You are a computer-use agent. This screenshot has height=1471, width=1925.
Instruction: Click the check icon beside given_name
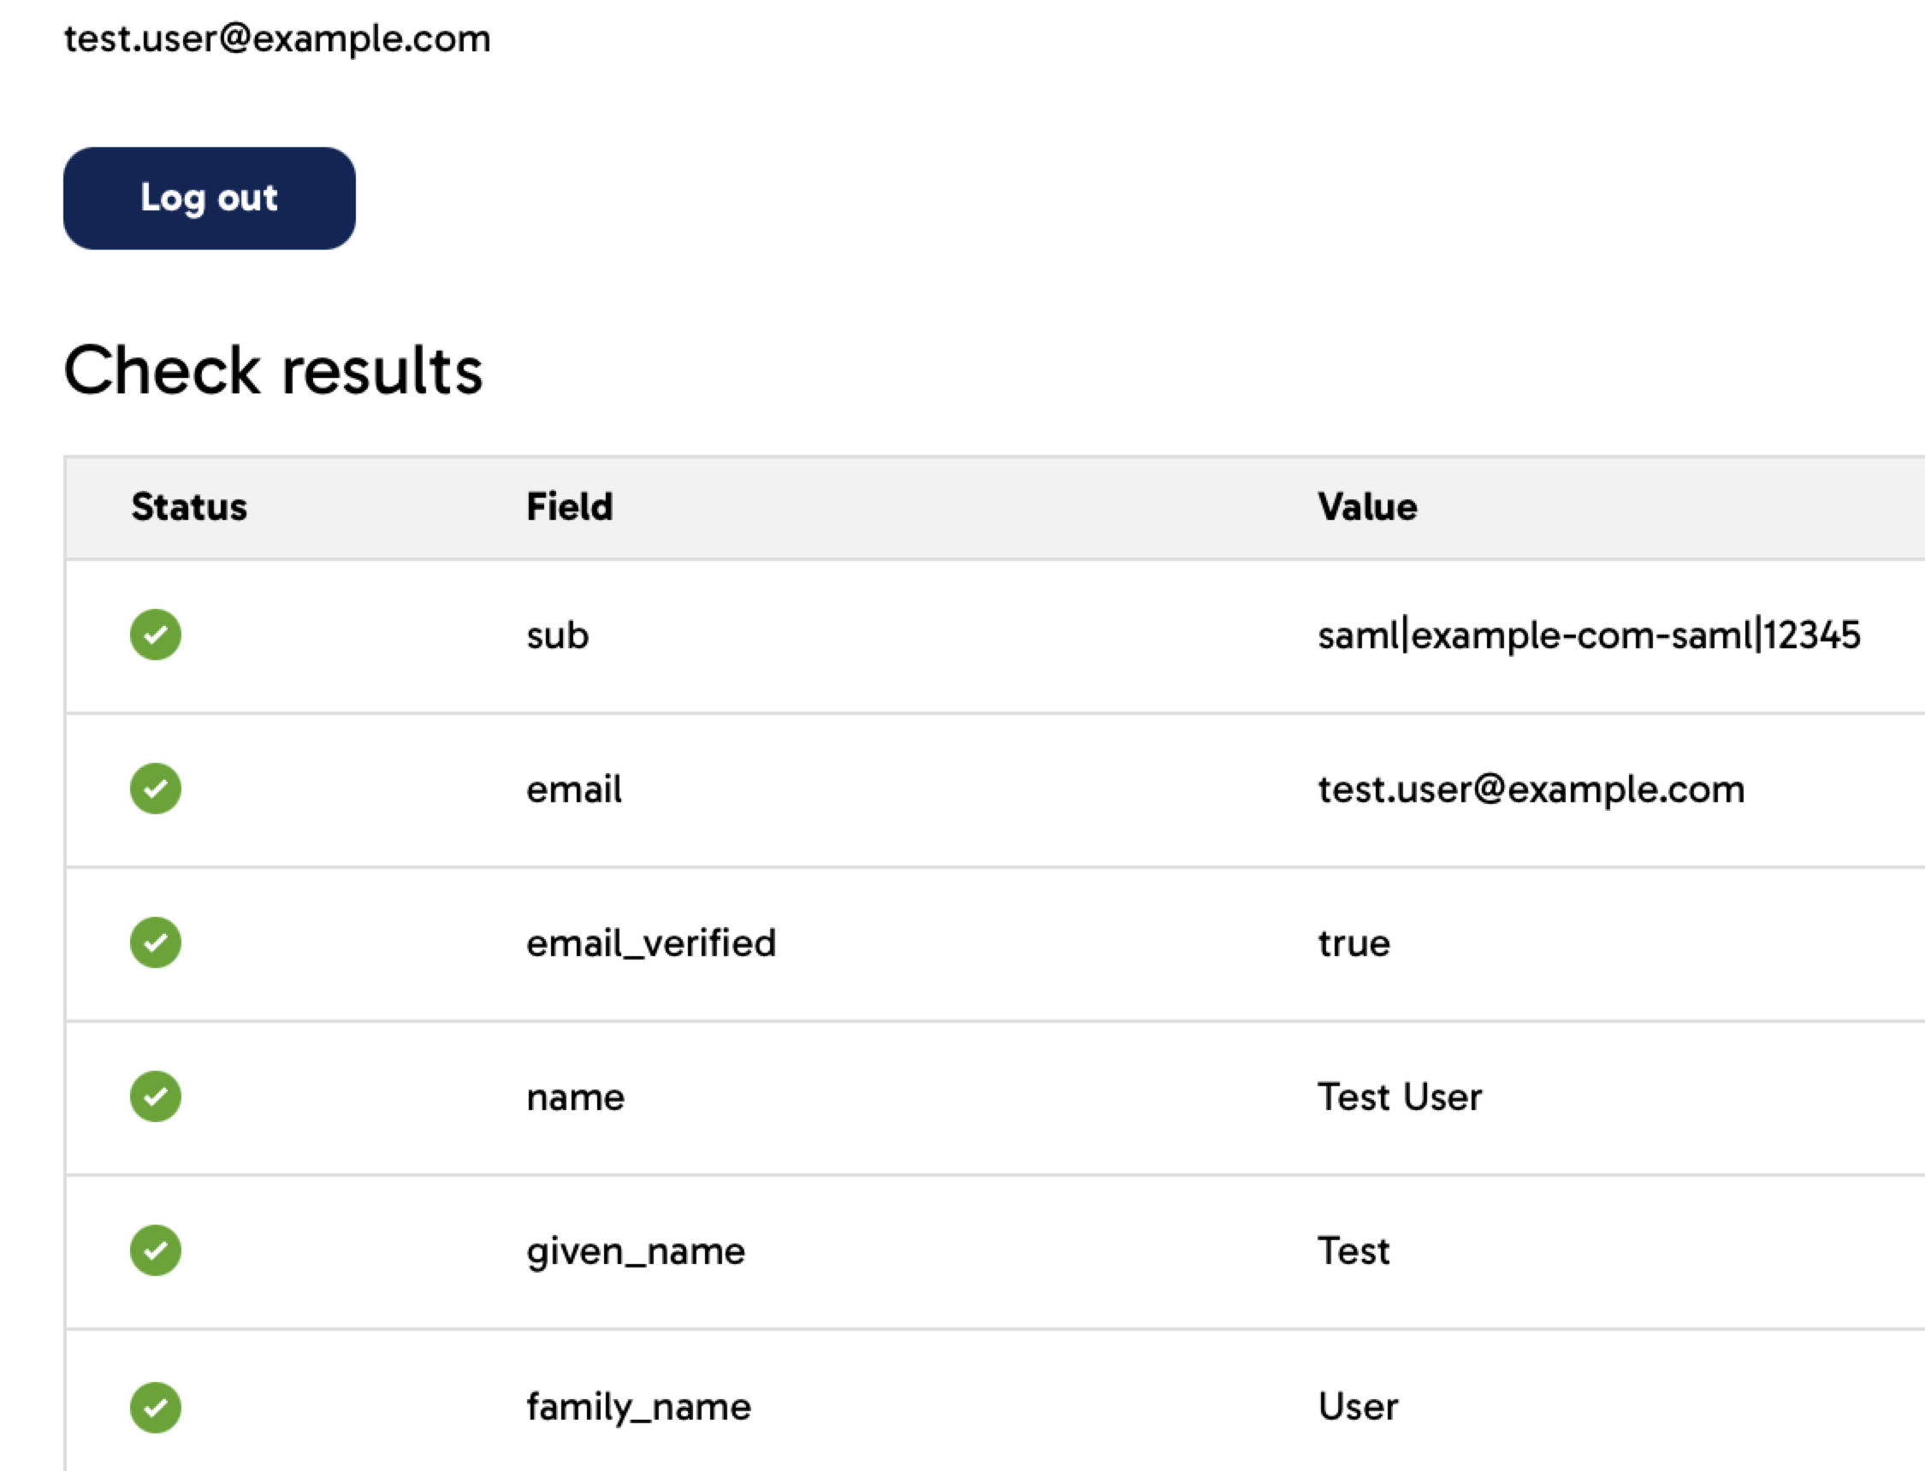(157, 1251)
